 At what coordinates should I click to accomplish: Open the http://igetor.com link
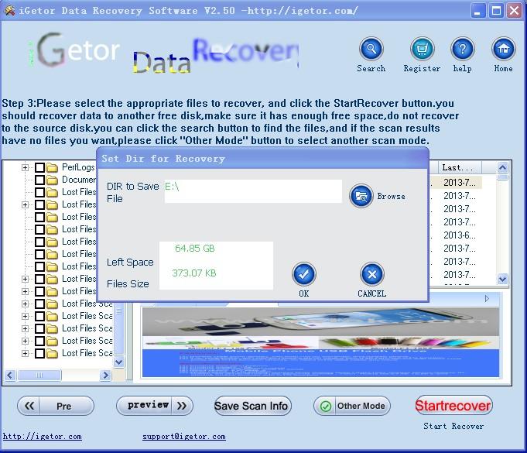[x=42, y=437]
